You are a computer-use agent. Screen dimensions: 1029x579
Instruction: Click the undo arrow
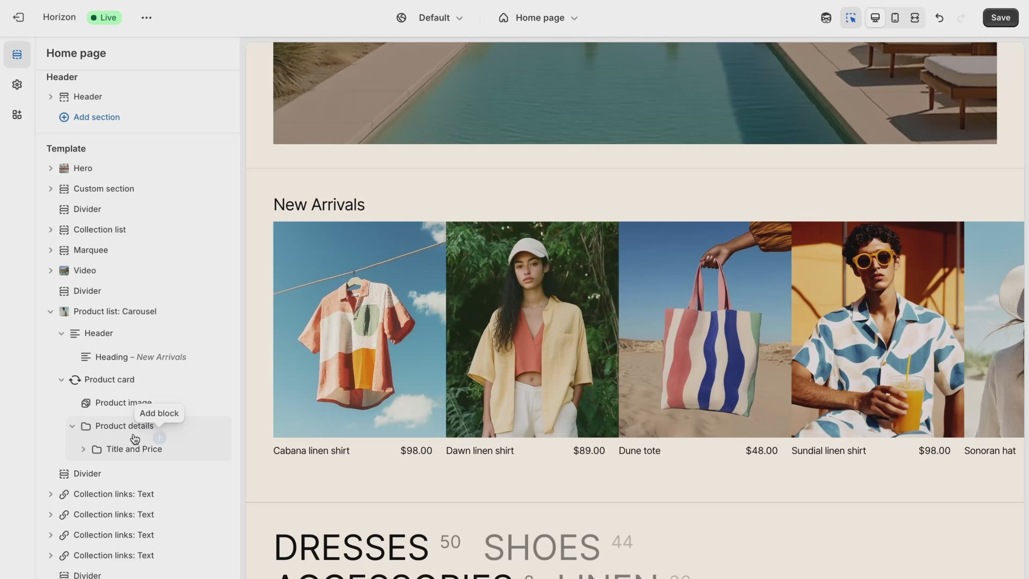[x=939, y=18]
